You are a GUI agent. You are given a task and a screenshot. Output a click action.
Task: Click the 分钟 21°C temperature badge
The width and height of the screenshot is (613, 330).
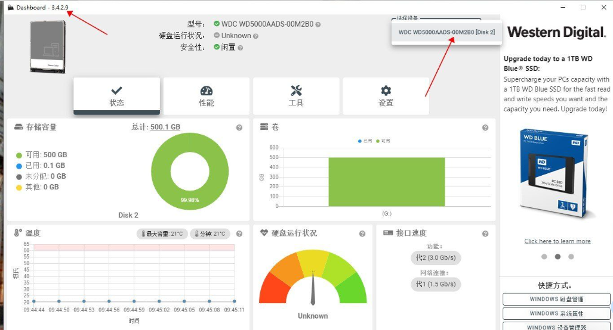[x=210, y=234]
